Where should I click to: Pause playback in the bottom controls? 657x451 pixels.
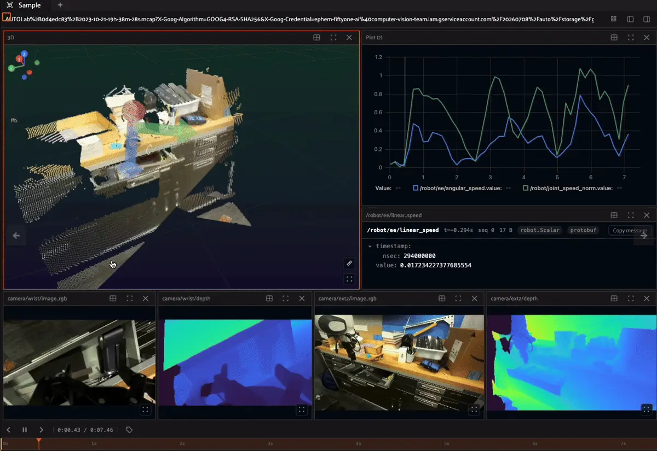coord(25,430)
